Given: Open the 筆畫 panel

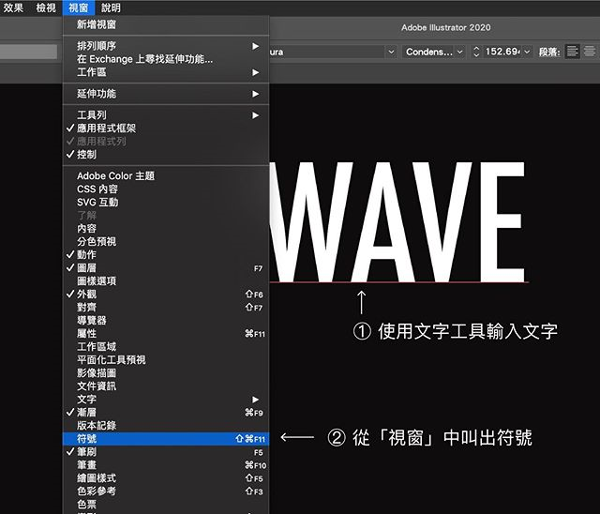Looking at the screenshot, I should (x=166, y=464).
